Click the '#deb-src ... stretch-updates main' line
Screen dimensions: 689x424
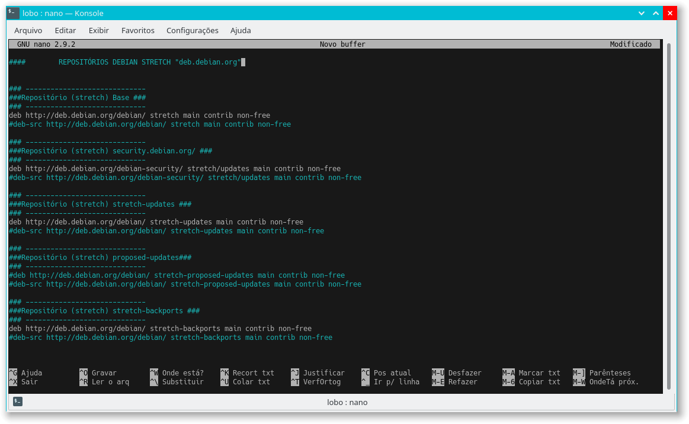click(166, 231)
